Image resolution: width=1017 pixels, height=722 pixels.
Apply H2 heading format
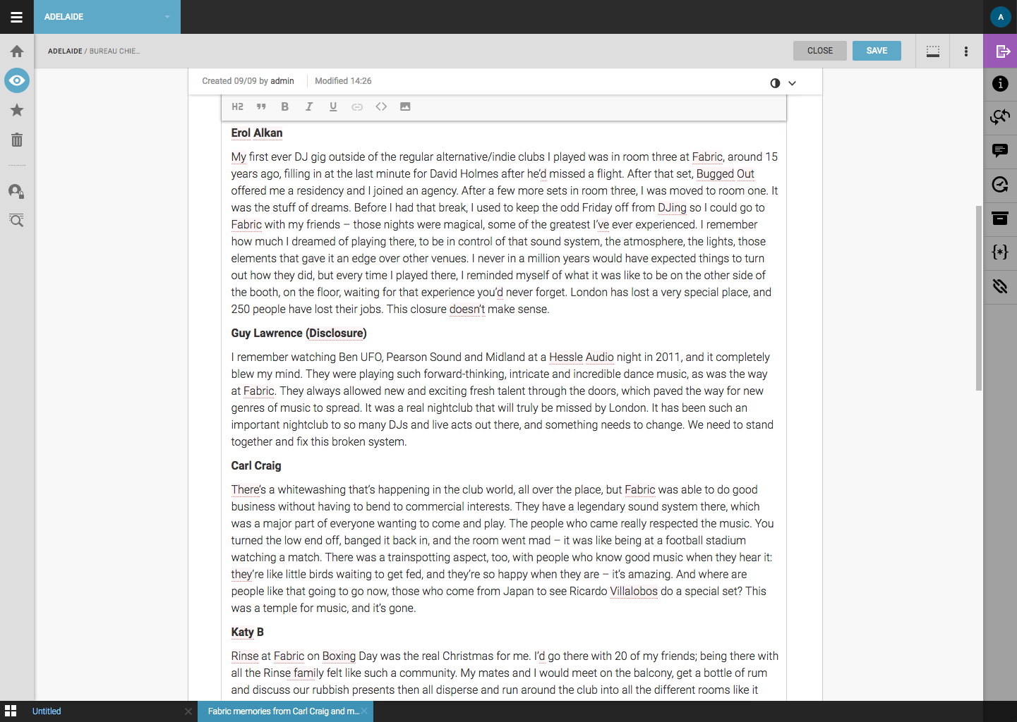pos(238,106)
